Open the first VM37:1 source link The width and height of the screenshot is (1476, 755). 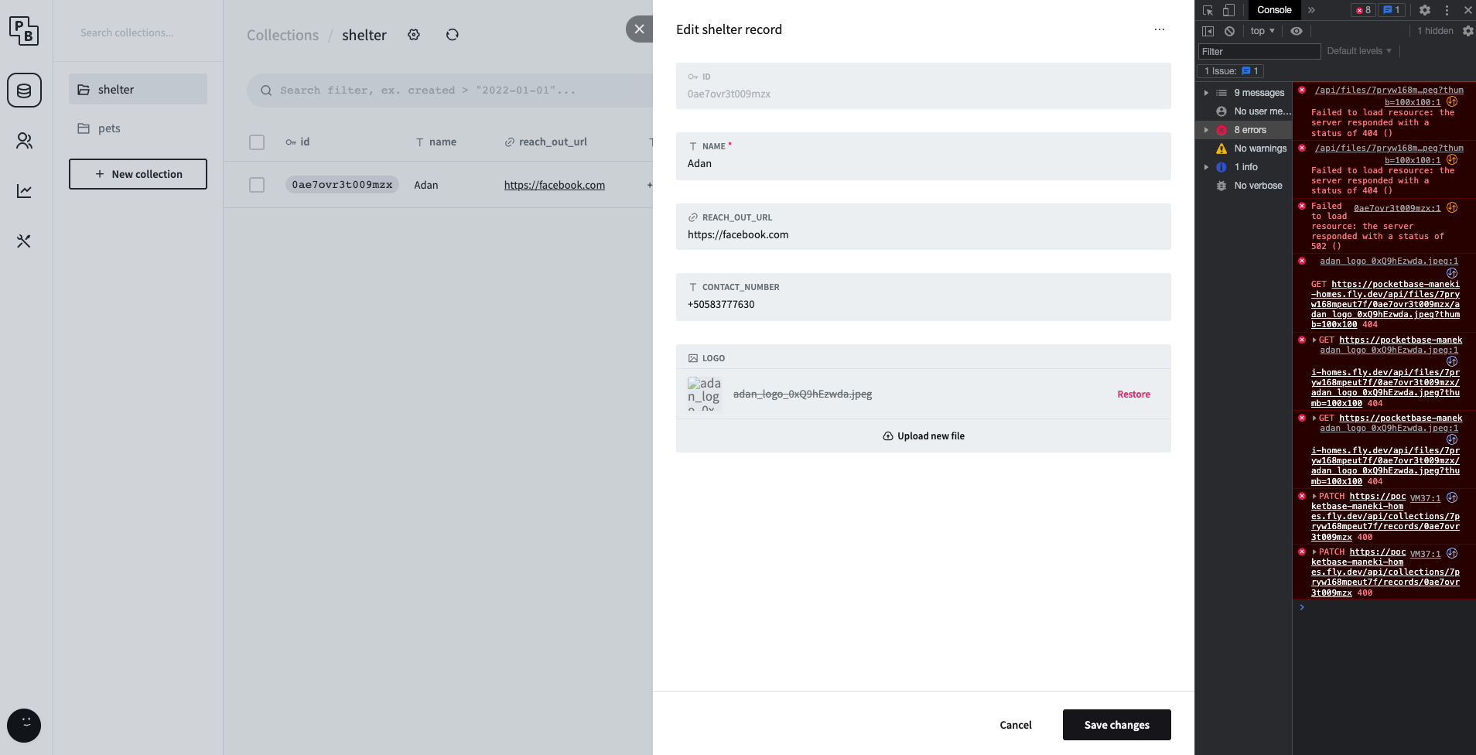1425,498
